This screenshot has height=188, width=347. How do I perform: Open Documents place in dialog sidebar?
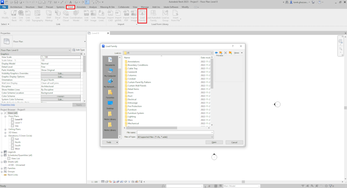click(x=110, y=61)
